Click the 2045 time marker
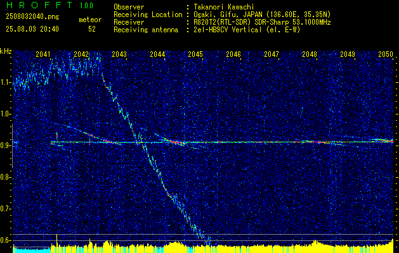 click(x=195, y=54)
